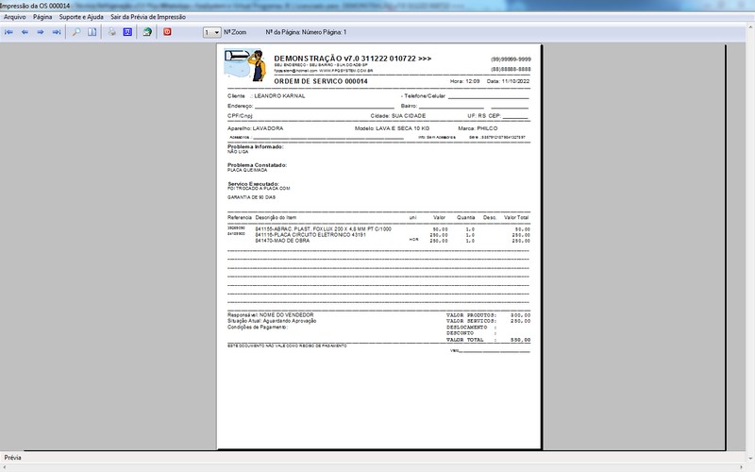Click the red power exit icon
This screenshot has height=472, width=755.
click(167, 32)
